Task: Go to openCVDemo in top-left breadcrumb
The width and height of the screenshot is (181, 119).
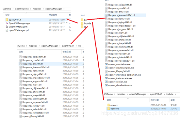Action: click(x=22, y=9)
